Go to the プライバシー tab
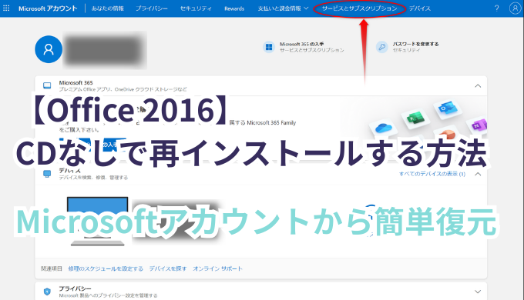This screenshot has width=524, height=300. pyautogui.click(x=151, y=8)
